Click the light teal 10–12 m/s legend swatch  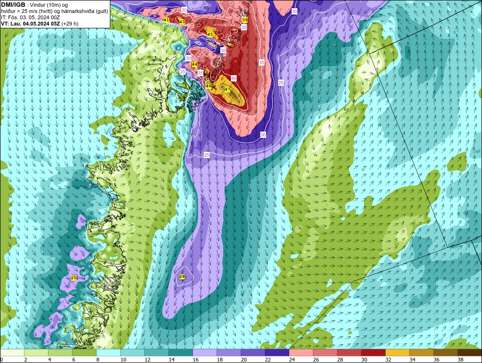tap(133, 352)
